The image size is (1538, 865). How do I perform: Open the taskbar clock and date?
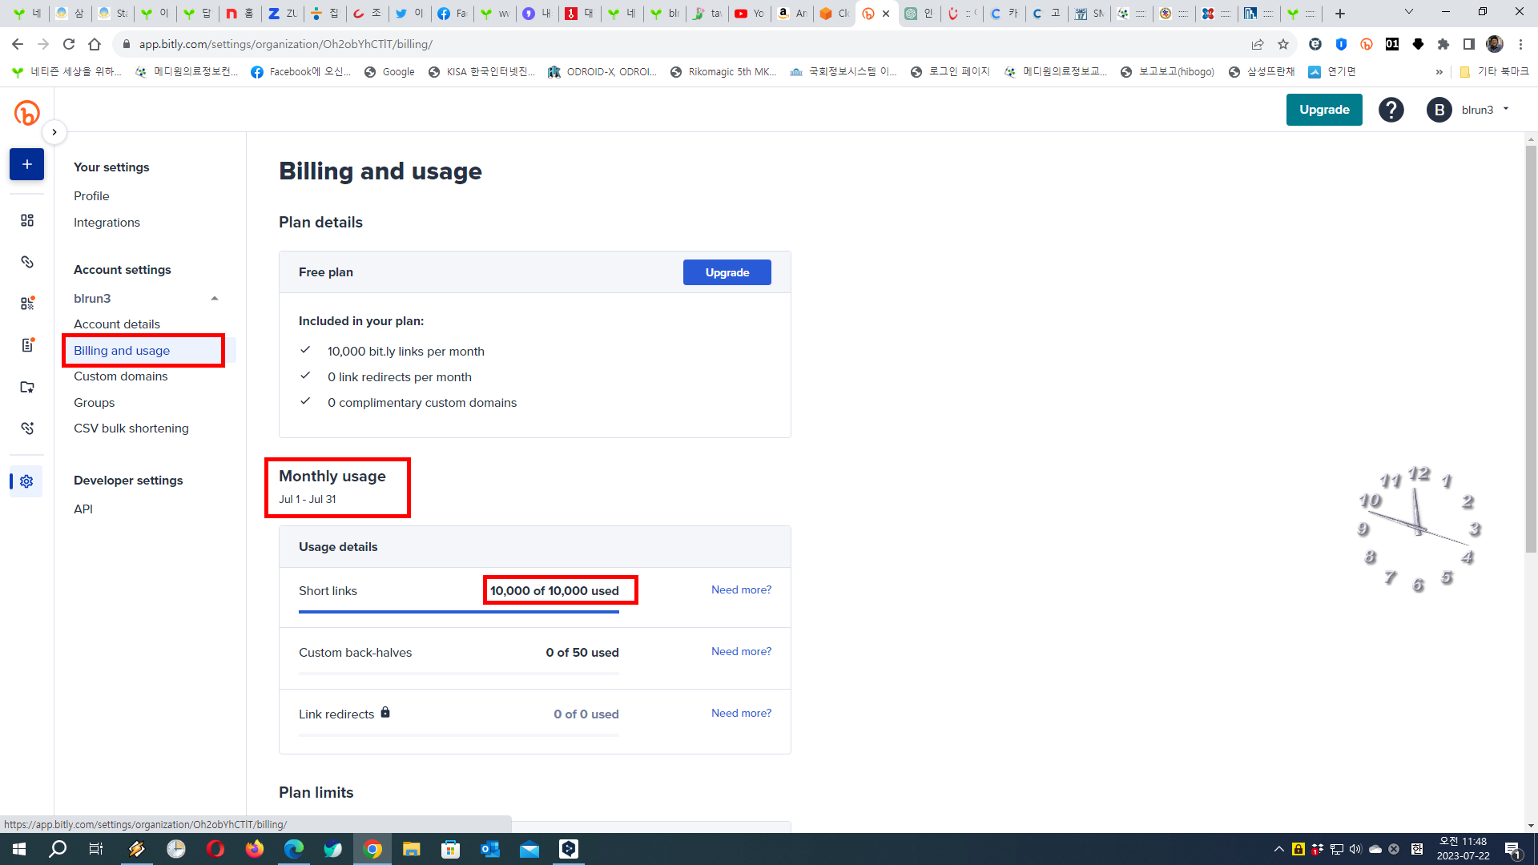tap(1463, 849)
